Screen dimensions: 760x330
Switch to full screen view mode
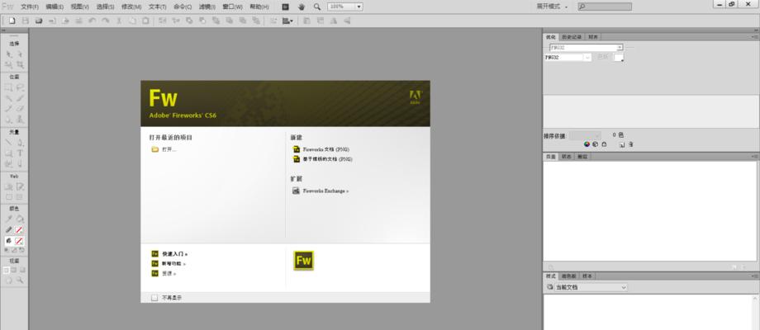(x=22, y=270)
